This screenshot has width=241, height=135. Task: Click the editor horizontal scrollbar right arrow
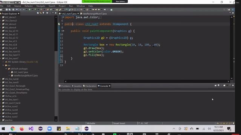click(228, 81)
